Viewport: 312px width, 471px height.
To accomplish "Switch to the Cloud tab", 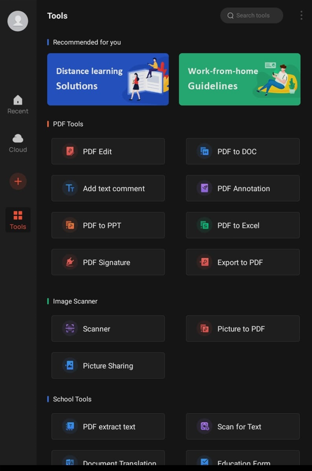I will pos(18,143).
